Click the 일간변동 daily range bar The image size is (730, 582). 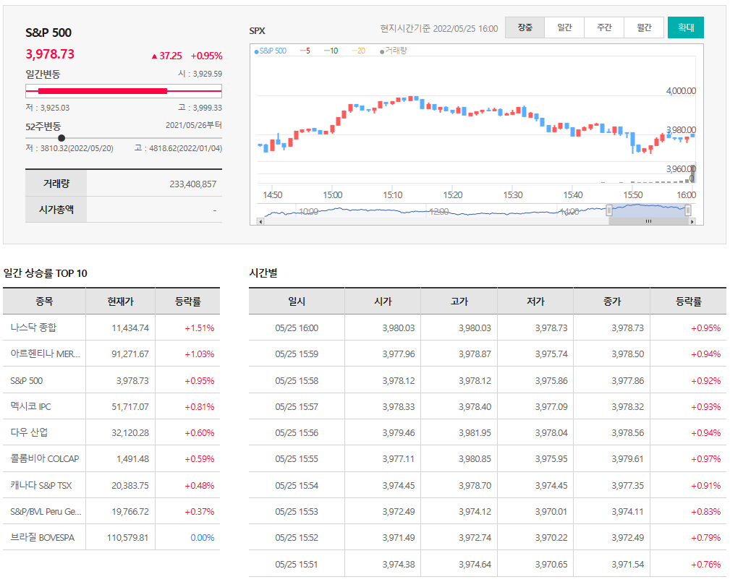tap(124, 91)
